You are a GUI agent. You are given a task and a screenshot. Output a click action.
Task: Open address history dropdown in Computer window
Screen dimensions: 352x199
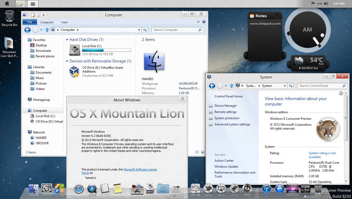139,30
